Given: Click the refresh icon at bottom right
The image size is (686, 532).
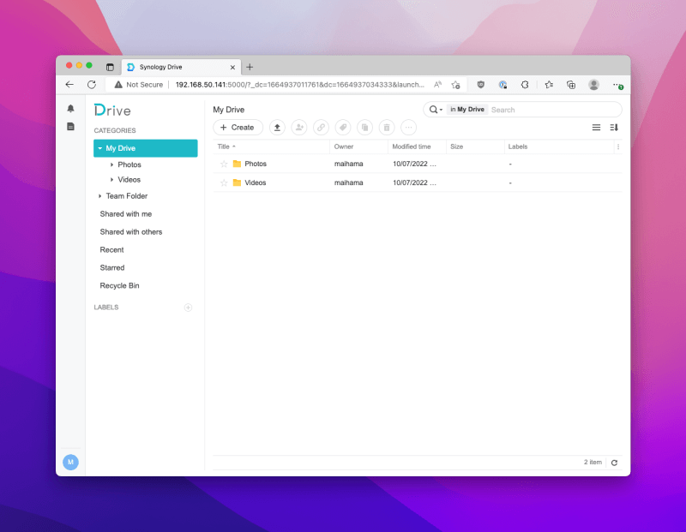Looking at the screenshot, I should [x=614, y=463].
